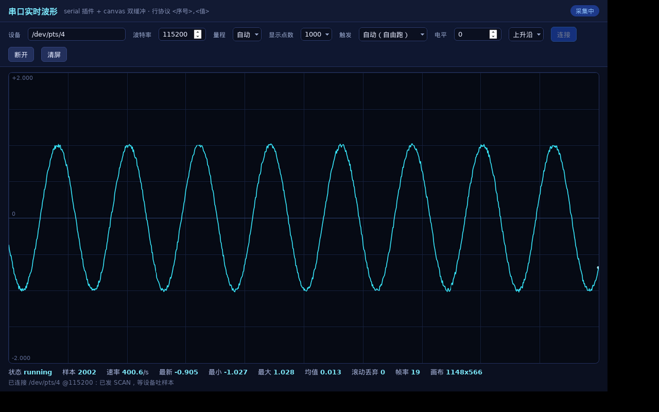Click the 均值 0.013 mean value

(323, 372)
